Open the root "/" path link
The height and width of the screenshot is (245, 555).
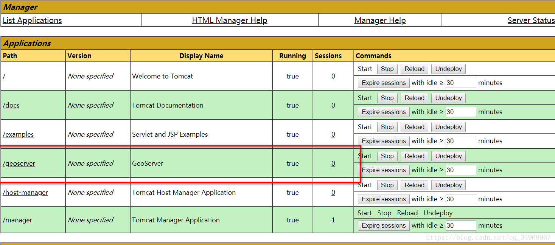click(x=4, y=76)
